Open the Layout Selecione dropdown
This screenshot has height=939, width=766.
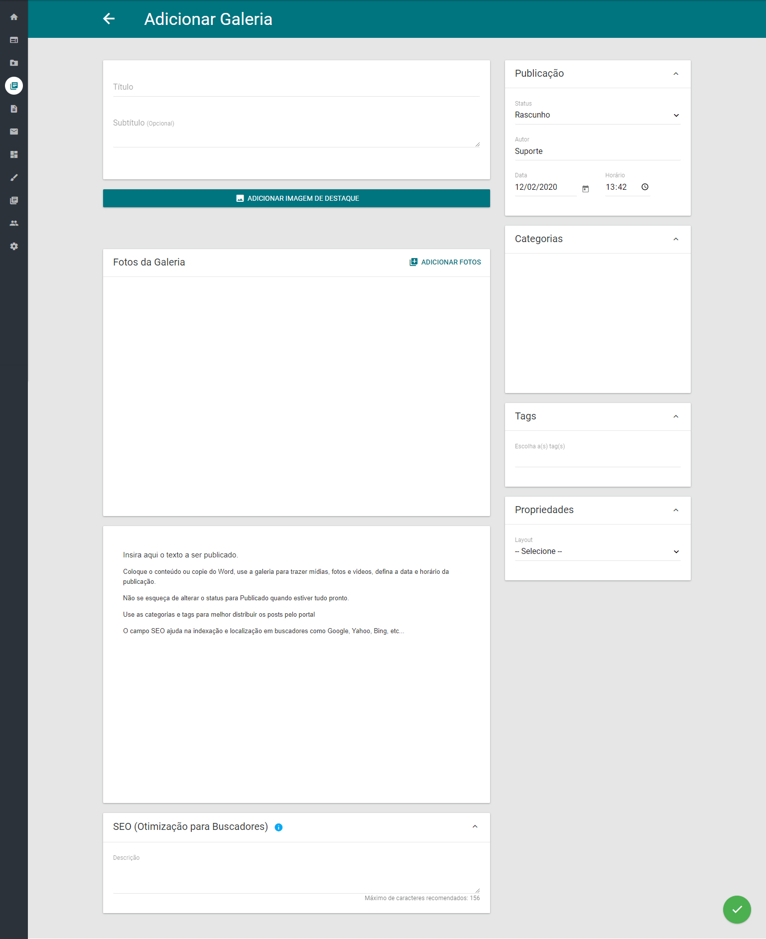point(598,551)
